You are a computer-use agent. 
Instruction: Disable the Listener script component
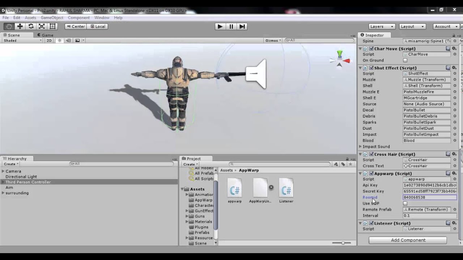pos(371,223)
